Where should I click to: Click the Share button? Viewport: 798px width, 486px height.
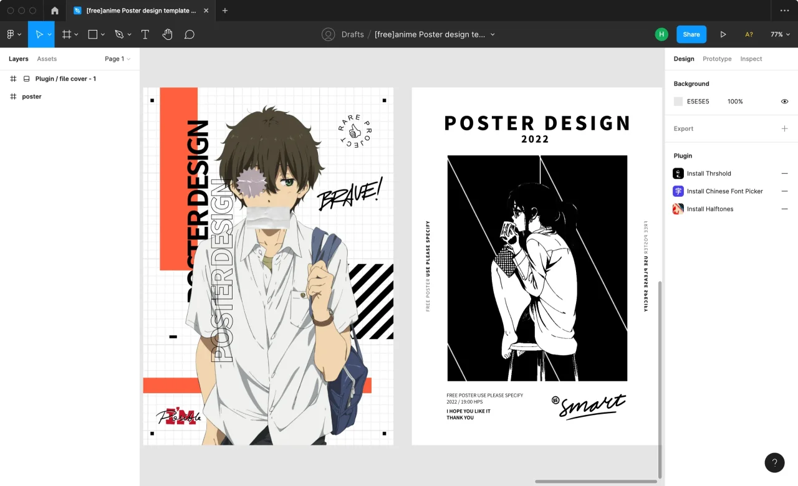[x=691, y=34]
